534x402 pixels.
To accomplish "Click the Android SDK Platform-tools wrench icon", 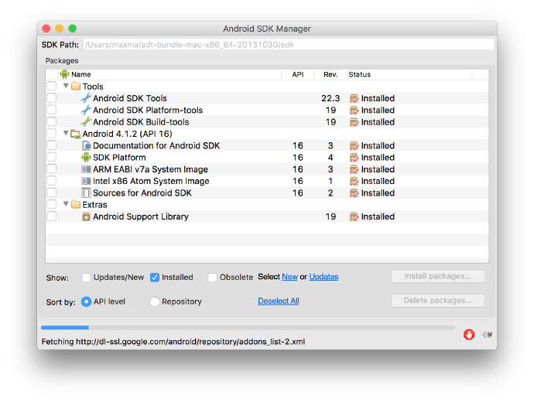I will tap(86, 111).
